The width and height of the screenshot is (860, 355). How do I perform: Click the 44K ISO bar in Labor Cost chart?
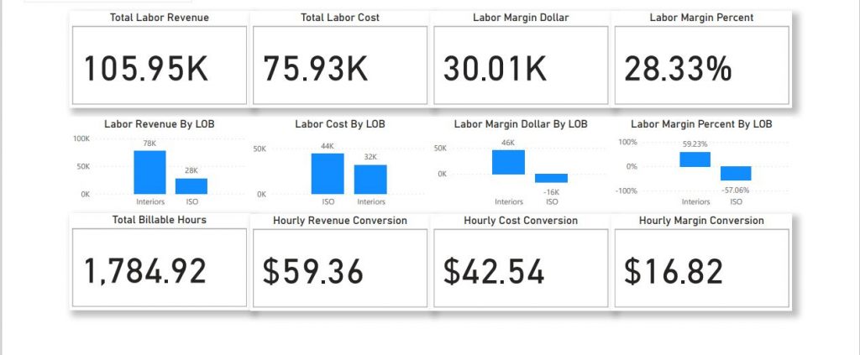coord(328,174)
